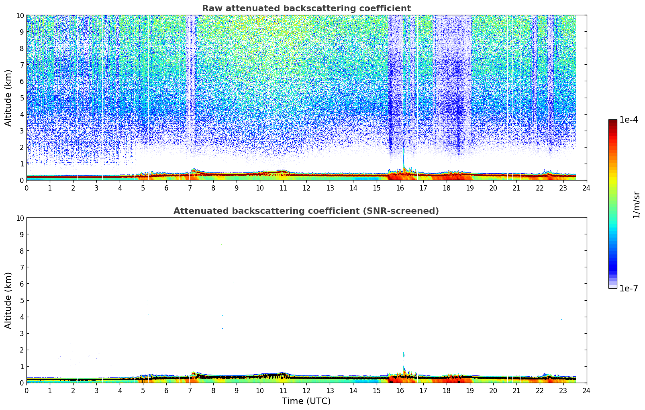Click the top plot's "Altitude (km)" label

pyautogui.click(x=8, y=98)
